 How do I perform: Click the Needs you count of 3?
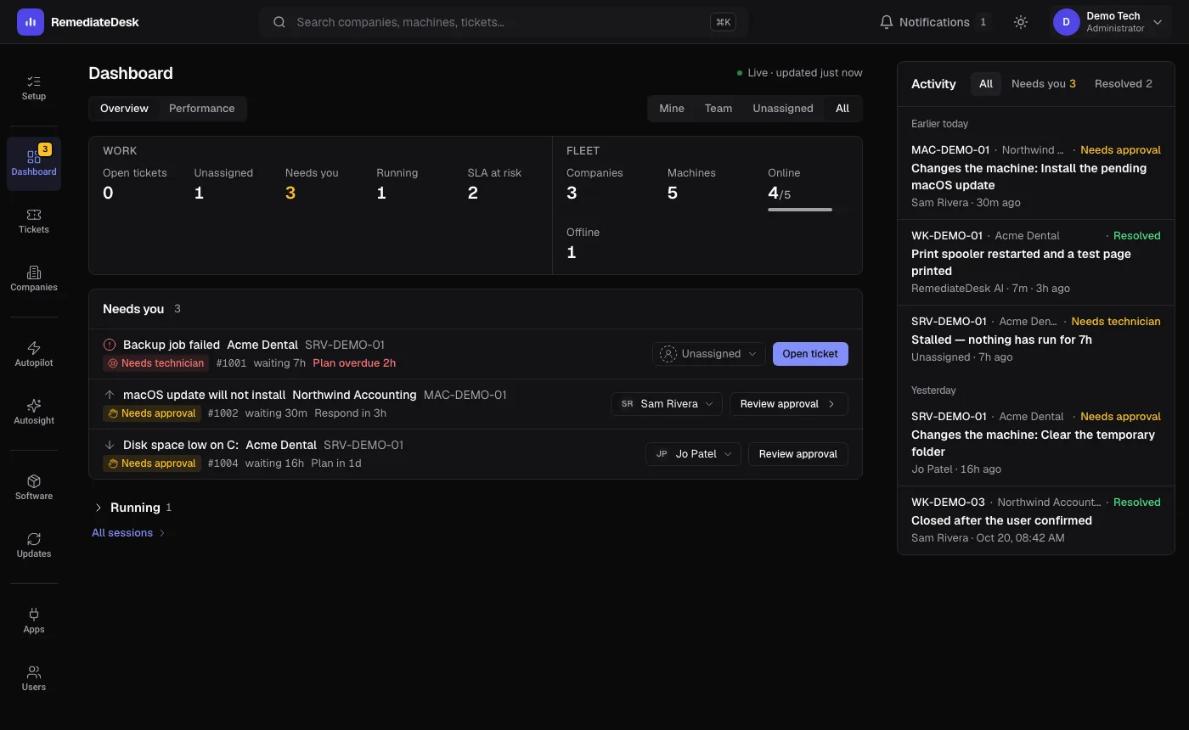(290, 194)
